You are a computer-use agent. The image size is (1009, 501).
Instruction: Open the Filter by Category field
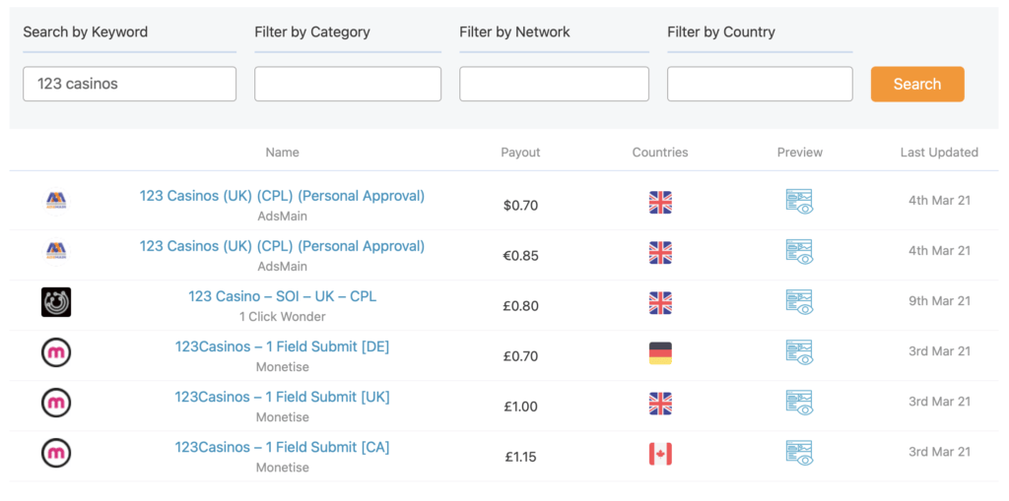(347, 84)
